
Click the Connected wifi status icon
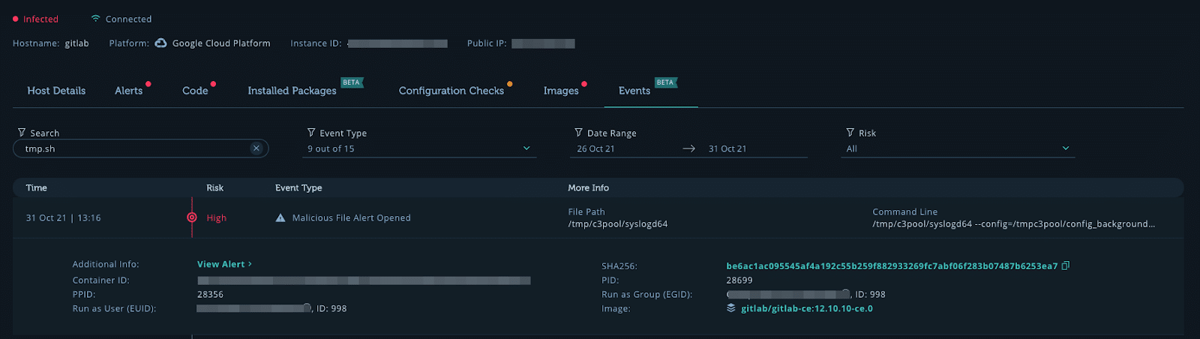tap(95, 19)
